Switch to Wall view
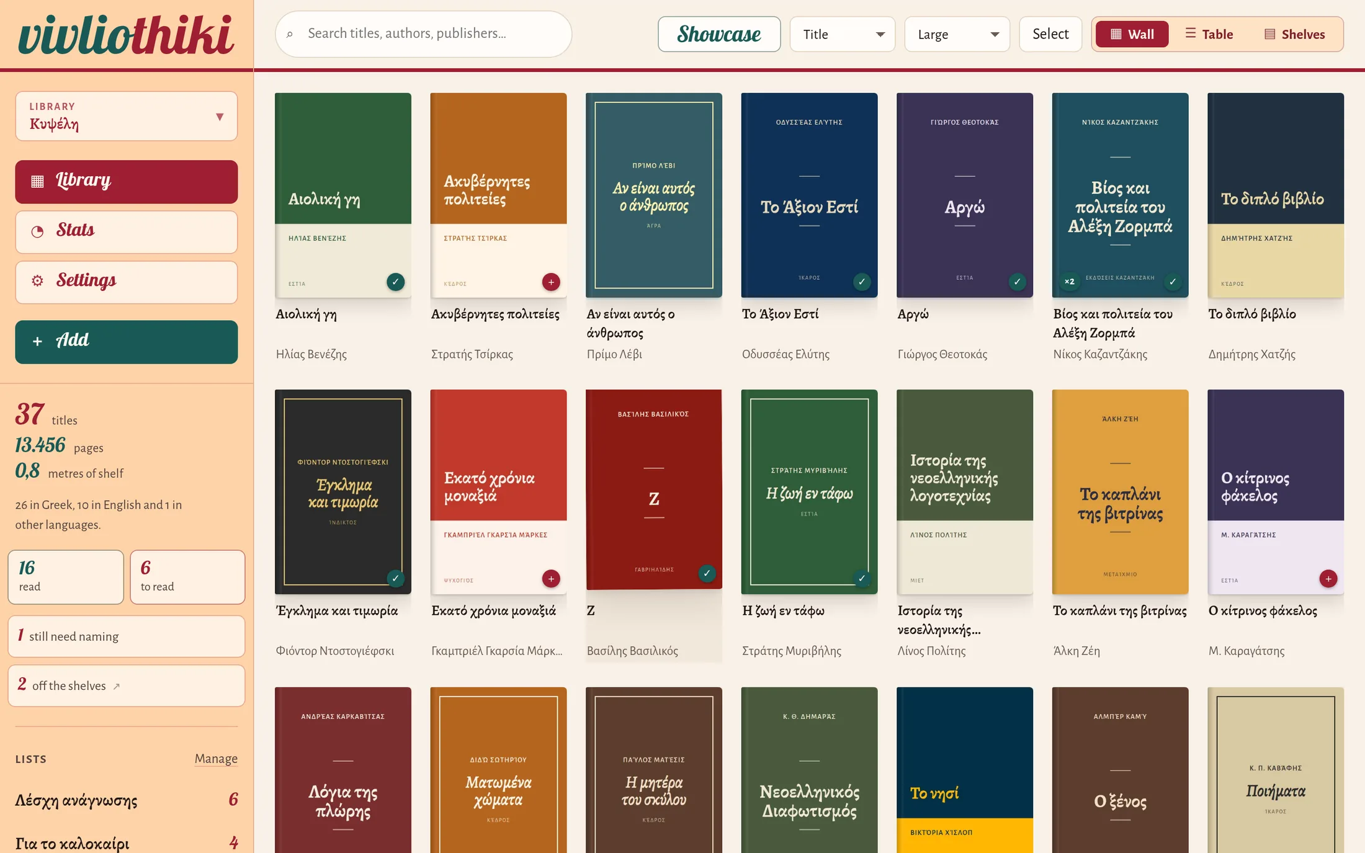 click(x=1132, y=34)
